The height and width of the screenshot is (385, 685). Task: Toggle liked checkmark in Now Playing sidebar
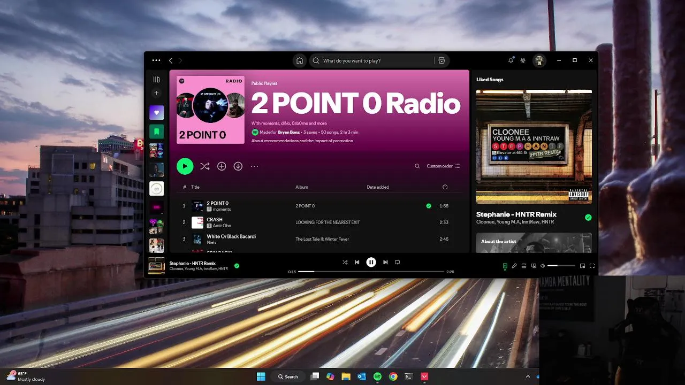click(x=588, y=218)
